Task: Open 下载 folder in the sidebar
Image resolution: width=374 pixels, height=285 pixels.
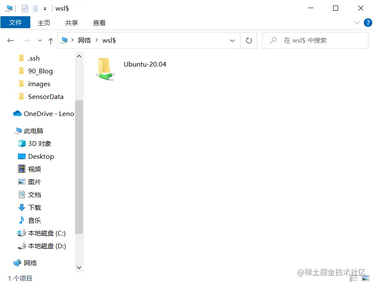Action: (x=35, y=207)
